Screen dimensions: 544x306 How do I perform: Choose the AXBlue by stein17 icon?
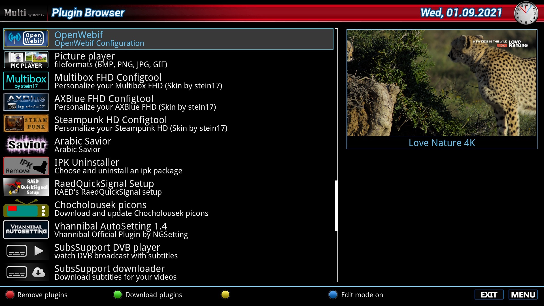pos(26,102)
